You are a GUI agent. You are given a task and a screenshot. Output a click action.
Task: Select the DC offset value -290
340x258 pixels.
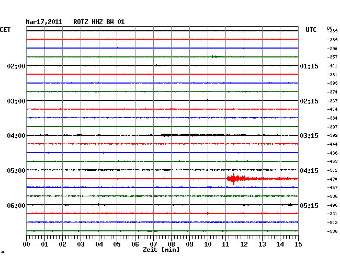click(332, 49)
